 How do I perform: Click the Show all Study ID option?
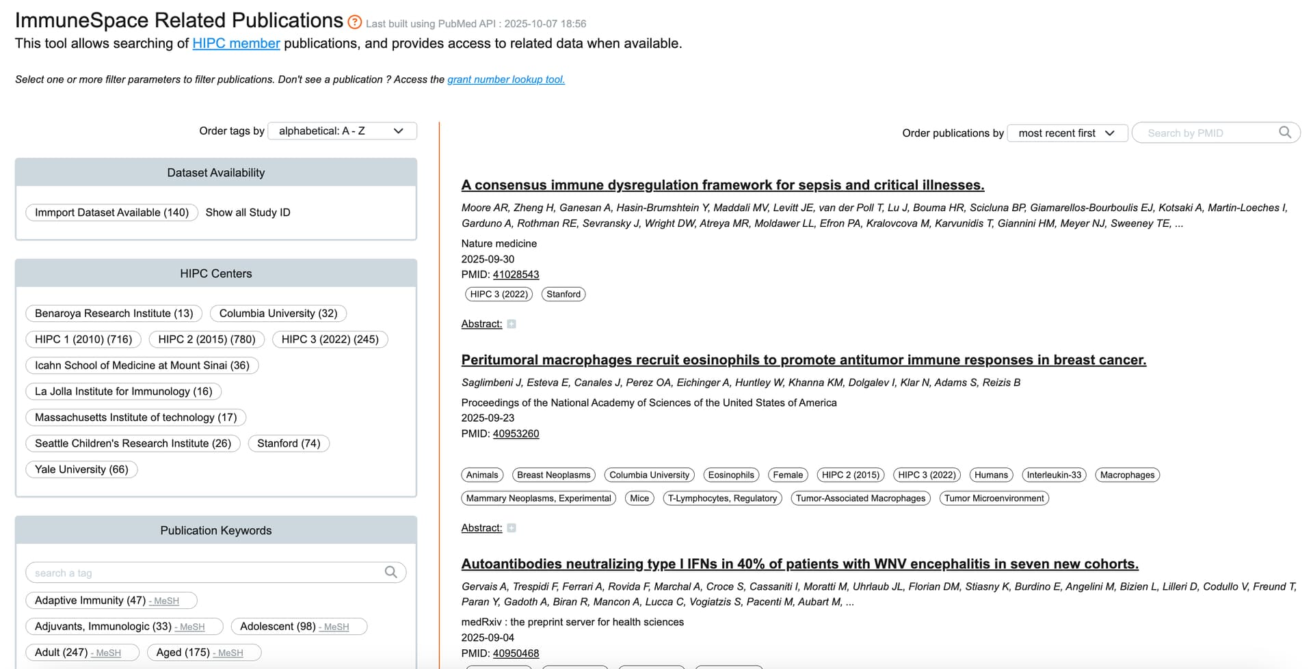(248, 213)
